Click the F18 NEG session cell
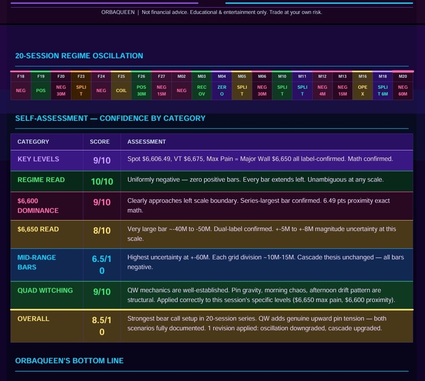 21,85
